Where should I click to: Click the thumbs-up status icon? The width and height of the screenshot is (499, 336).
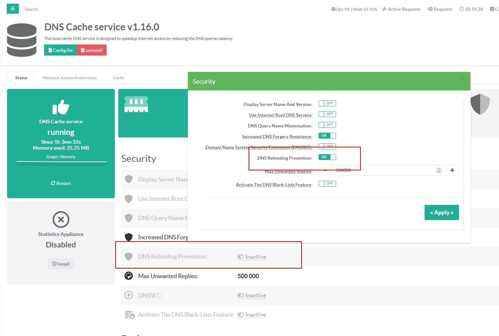pos(61,107)
